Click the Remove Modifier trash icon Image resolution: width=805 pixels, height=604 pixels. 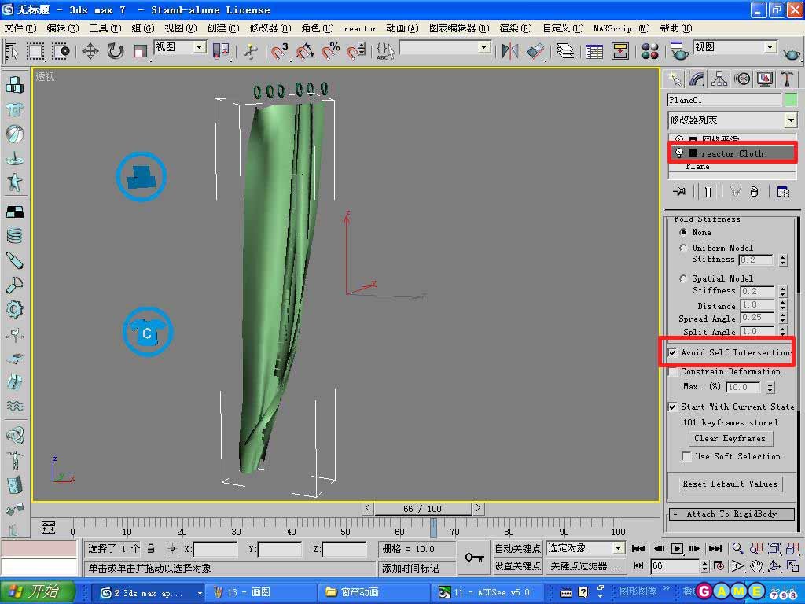(x=754, y=192)
